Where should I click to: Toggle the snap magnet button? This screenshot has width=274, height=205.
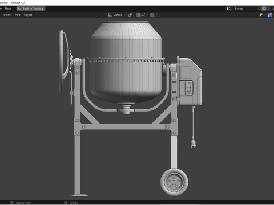click(x=139, y=15)
